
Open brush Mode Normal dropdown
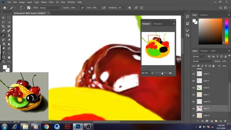point(50,8)
